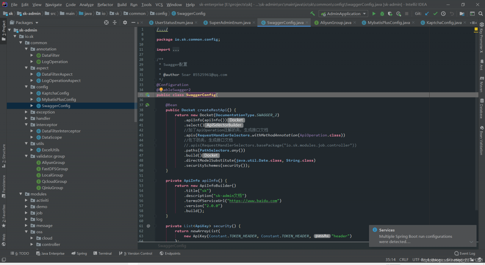This screenshot has height=265, width=485.
Task: Click Search Everywhere magnifier icon
Action: 480,14
